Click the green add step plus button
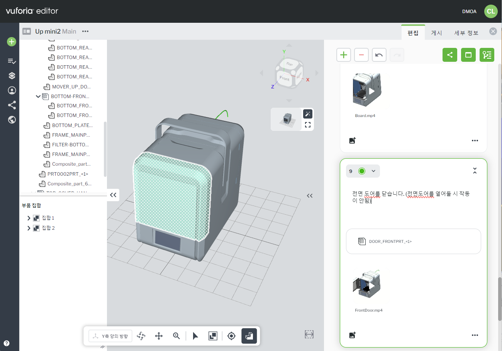Image resolution: width=502 pixels, height=351 pixels. (343, 55)
